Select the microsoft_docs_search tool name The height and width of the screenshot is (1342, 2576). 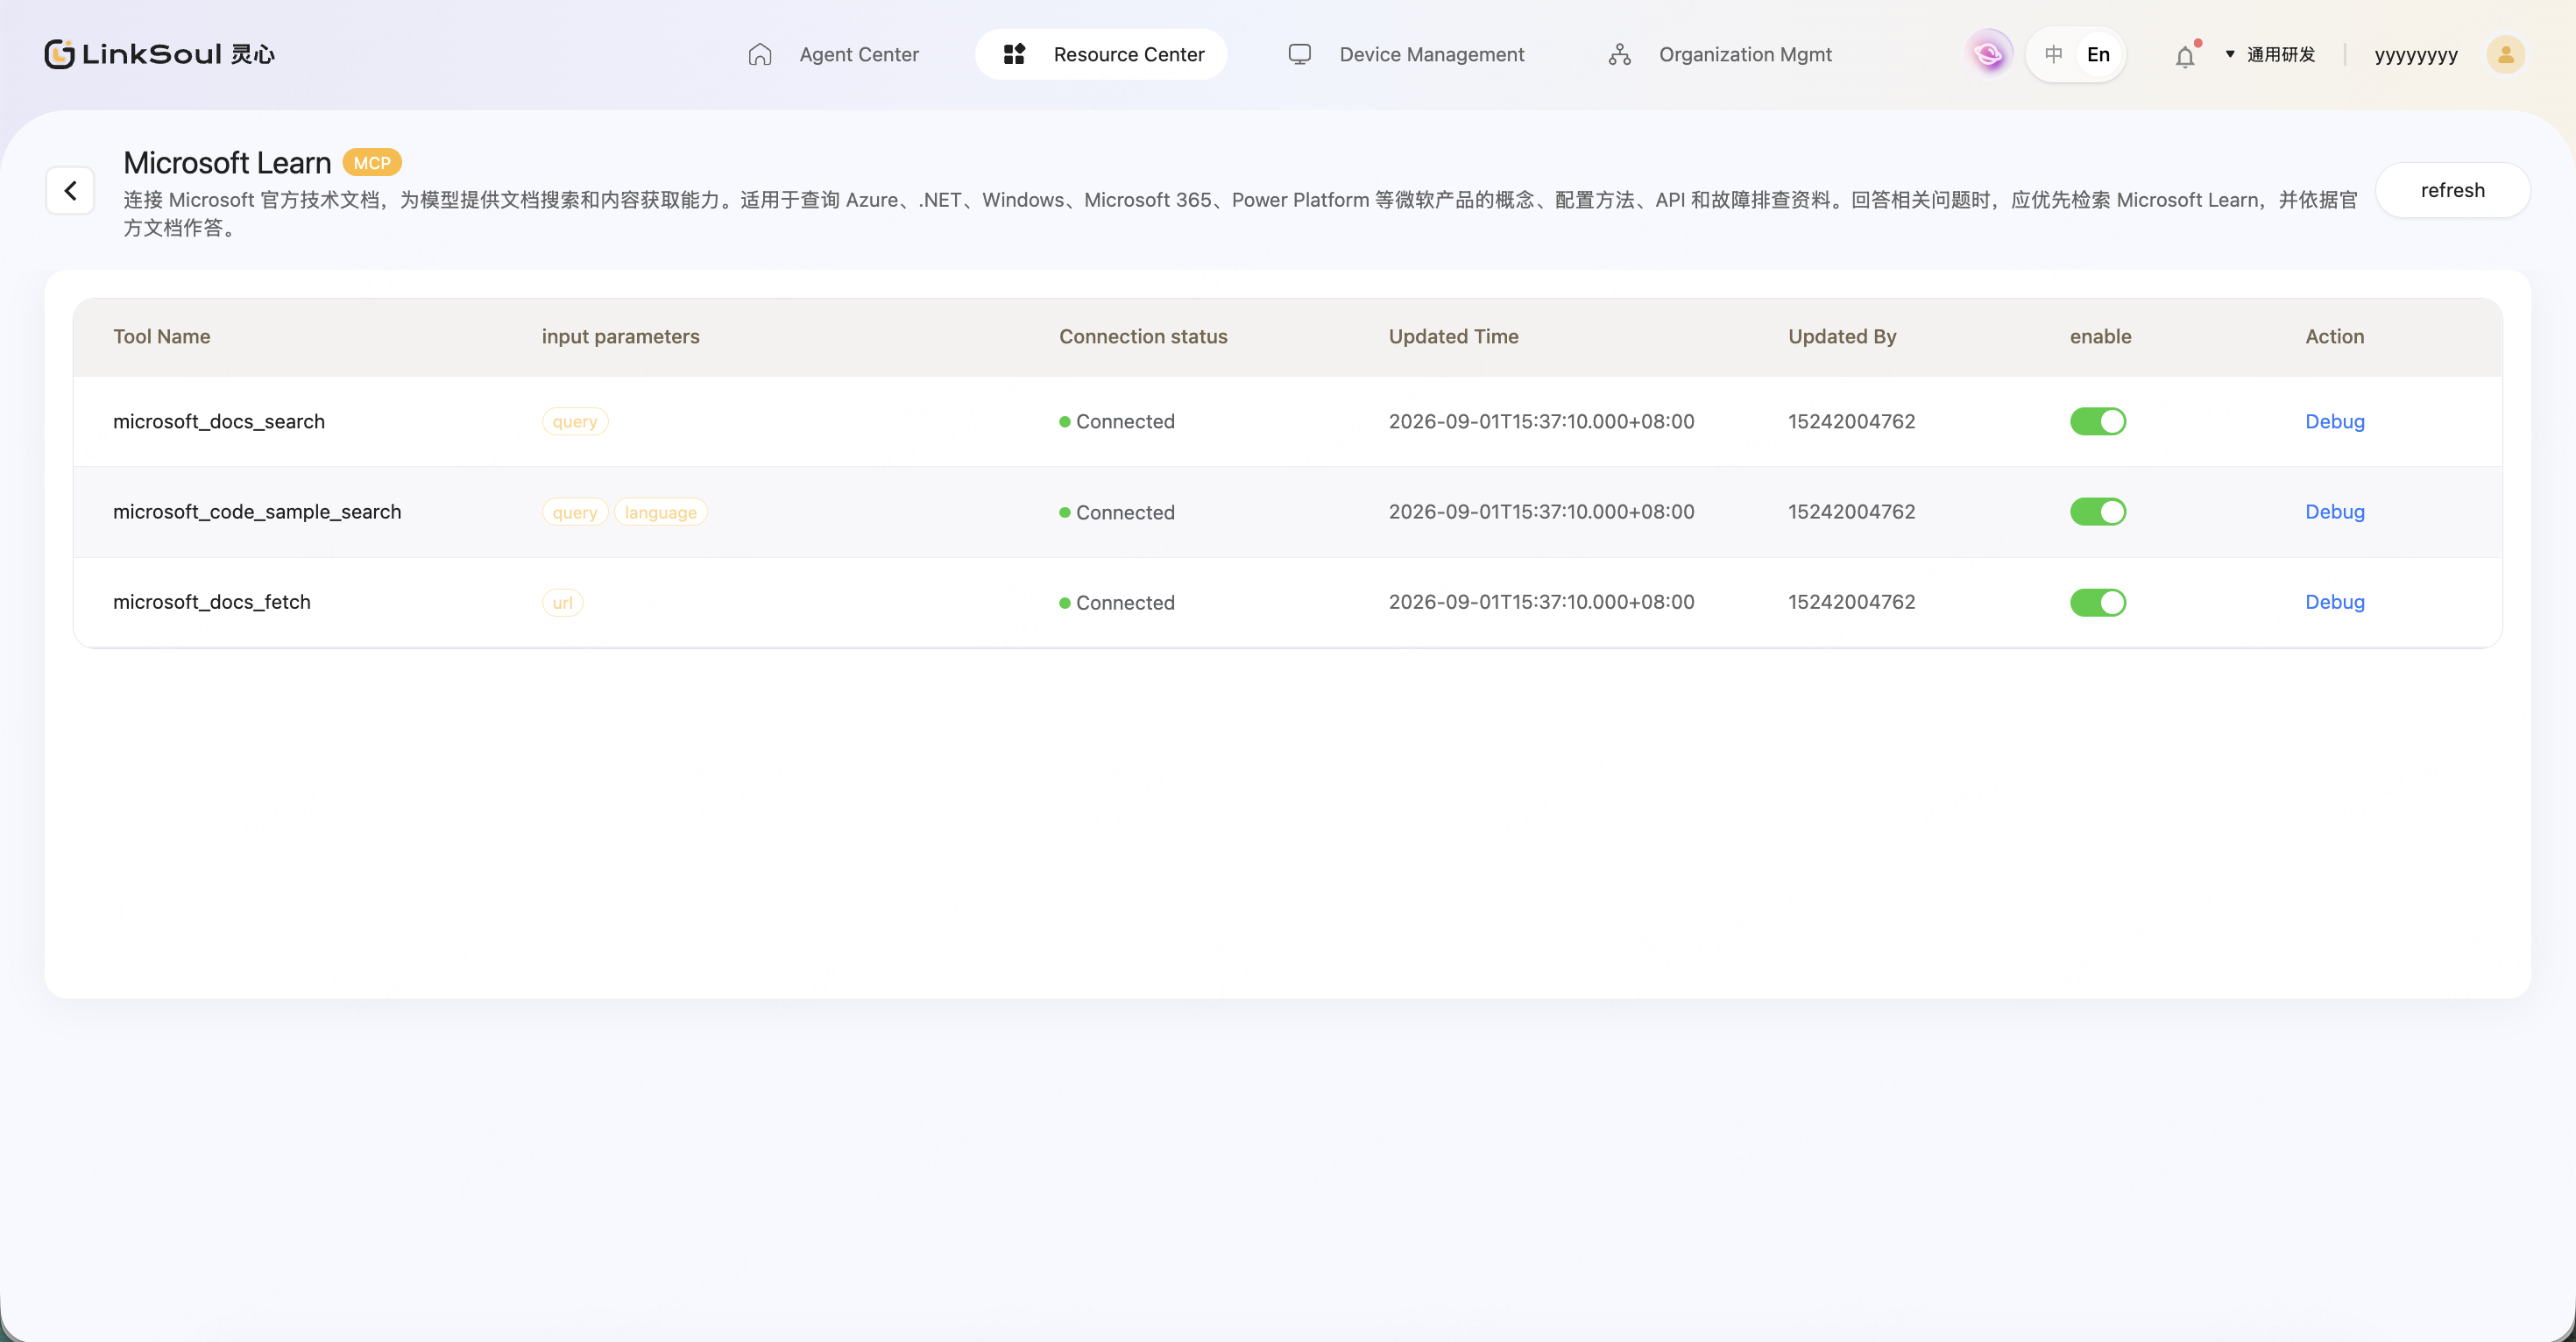click(219, 421)
